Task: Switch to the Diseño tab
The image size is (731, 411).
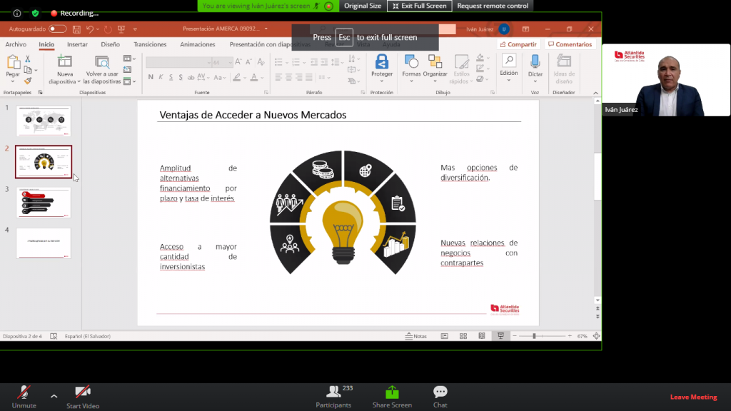Action: coord(111,44)
